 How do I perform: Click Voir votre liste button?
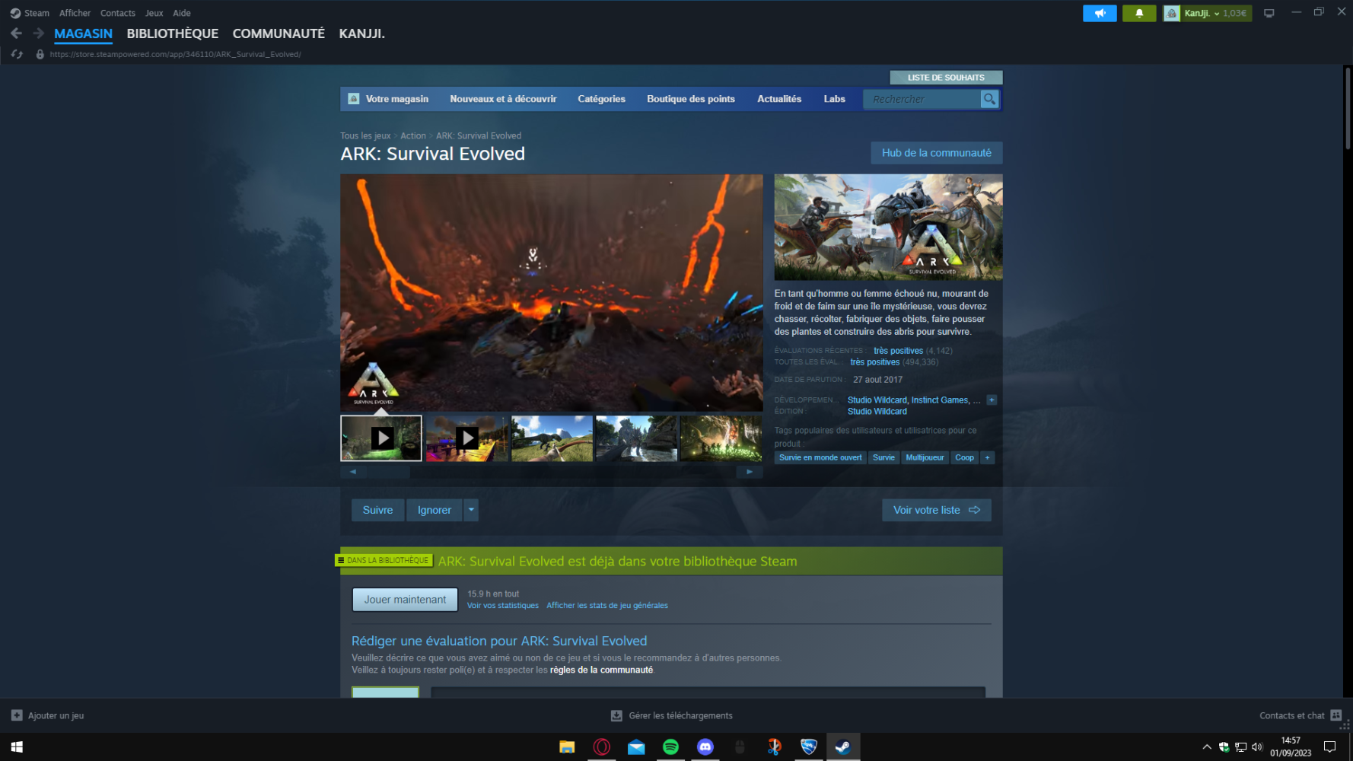tap(937, 510)
